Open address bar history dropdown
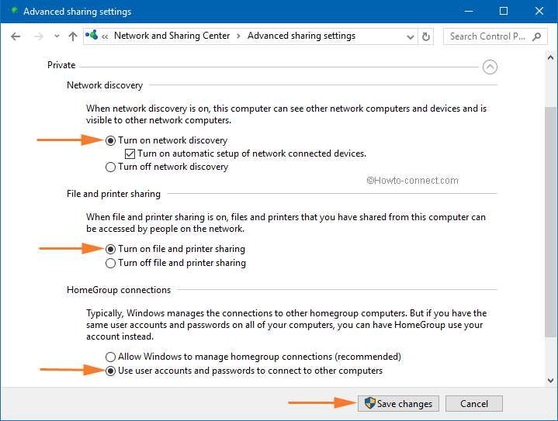The height and width of the screenshot is (421, 558). click(x=411, y=37)
